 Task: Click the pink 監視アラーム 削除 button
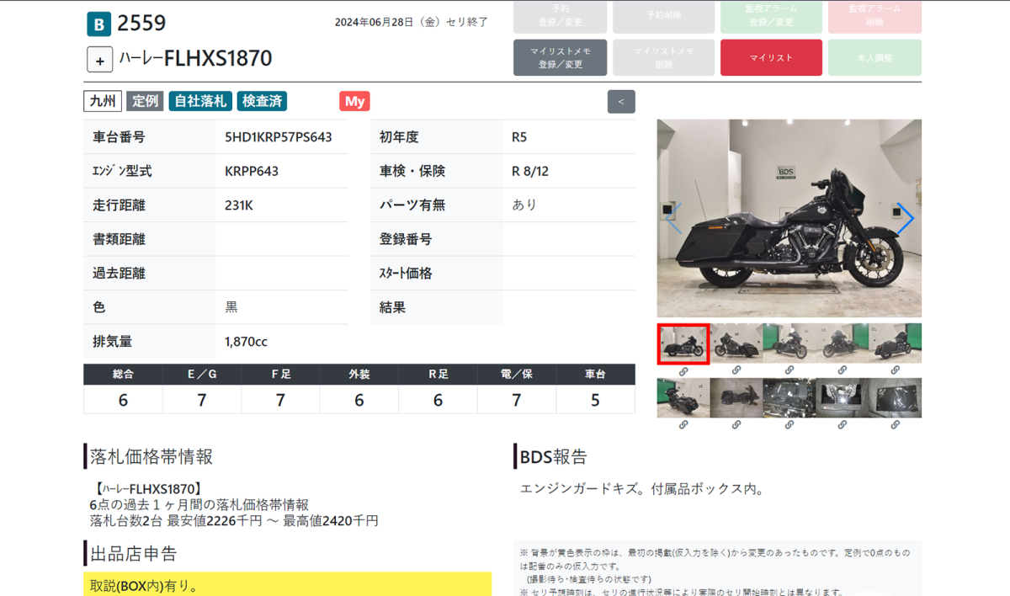[x=874, y=16]
